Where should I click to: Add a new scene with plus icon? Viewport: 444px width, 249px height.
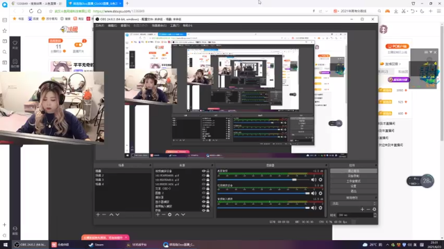(x=98, y=215)
